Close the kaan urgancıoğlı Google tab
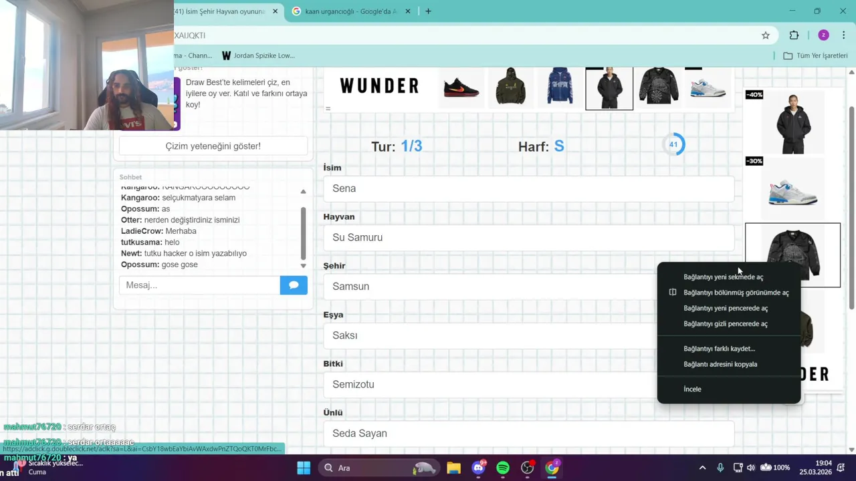This screenshot has height=481, width=856. (x=408, y=11)
